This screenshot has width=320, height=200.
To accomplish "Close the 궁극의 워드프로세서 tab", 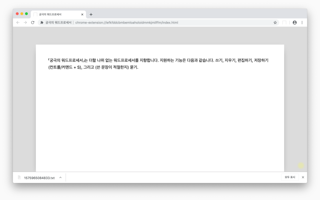I will point(82,14).
